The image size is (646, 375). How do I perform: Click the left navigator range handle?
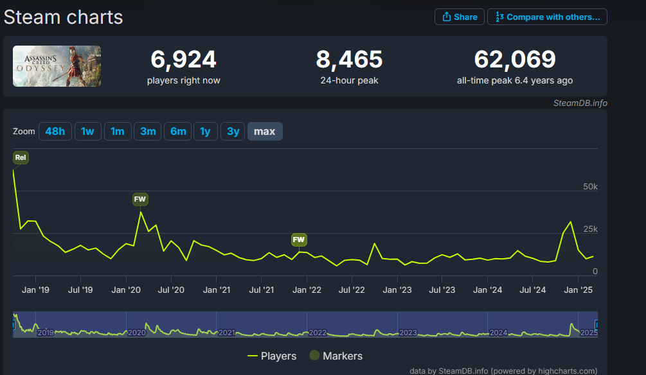coord(13,325)
